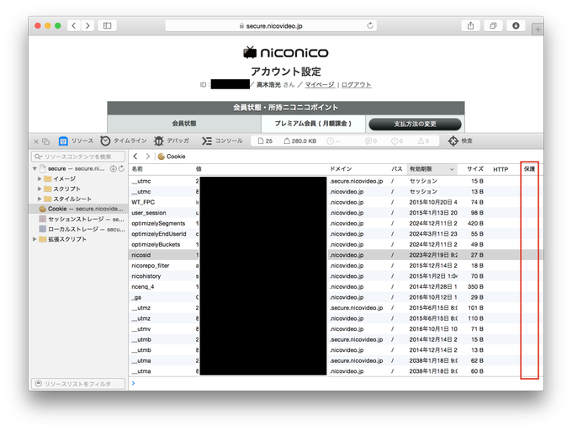Viewport: 572px width, 431px height.
Task: Reload the page with refresh icon
Action: (x=370, y=25)
